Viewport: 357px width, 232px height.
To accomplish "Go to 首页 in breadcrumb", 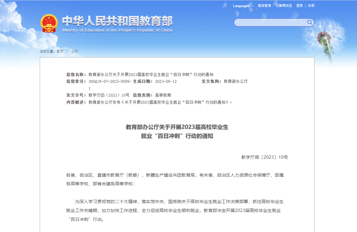I will (59, 51).
